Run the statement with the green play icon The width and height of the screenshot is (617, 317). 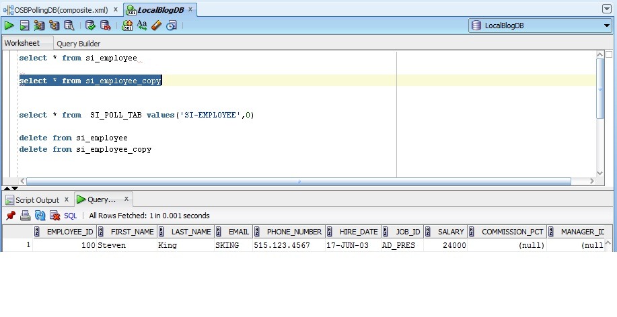click(x=9, y=26)
